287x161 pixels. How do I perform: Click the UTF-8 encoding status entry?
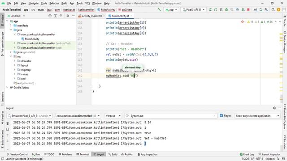point(260,159)
